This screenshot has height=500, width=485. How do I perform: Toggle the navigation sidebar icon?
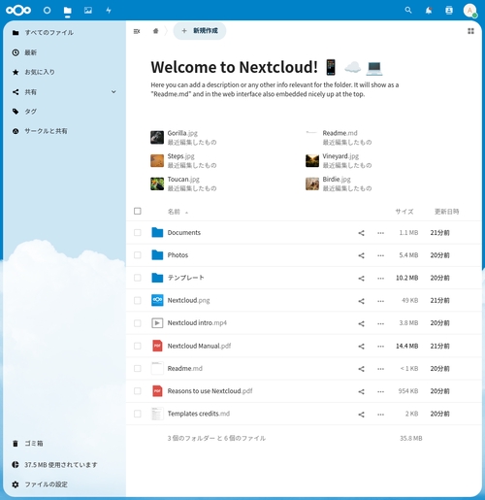pos(137,31)
